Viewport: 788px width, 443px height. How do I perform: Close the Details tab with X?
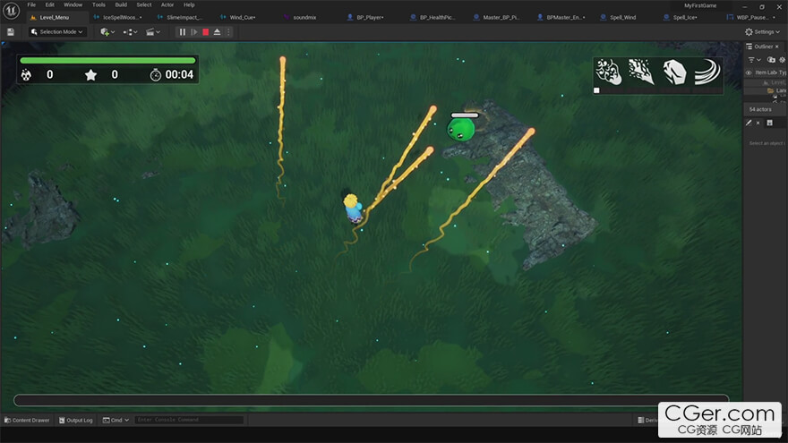pyautogui.click(x=758, y=123)
